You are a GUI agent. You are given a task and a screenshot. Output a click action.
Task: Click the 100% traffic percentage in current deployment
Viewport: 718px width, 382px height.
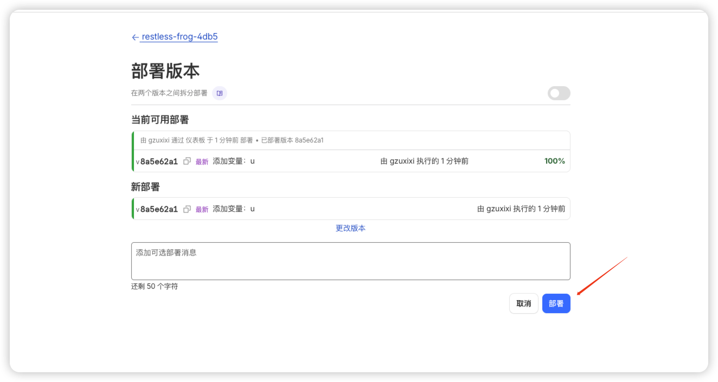[554, 161]
